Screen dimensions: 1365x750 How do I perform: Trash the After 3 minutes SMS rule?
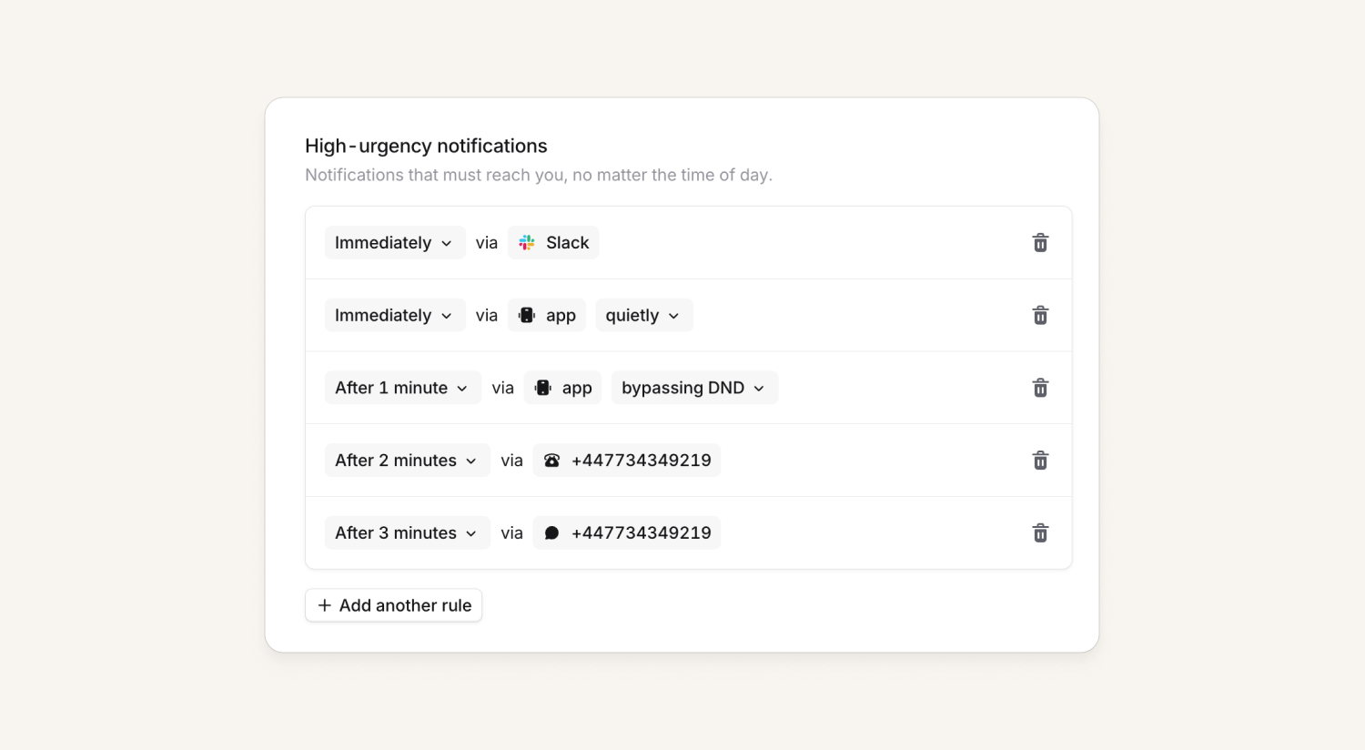1040,533
